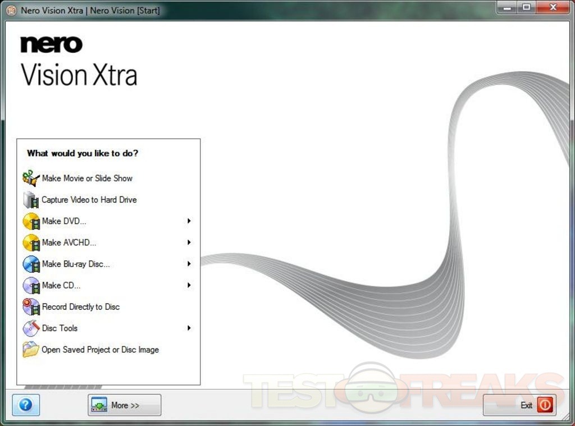575x426 pixels.
Task: Click the Nero app icon in title bar
Action: (x=11, y=10)
